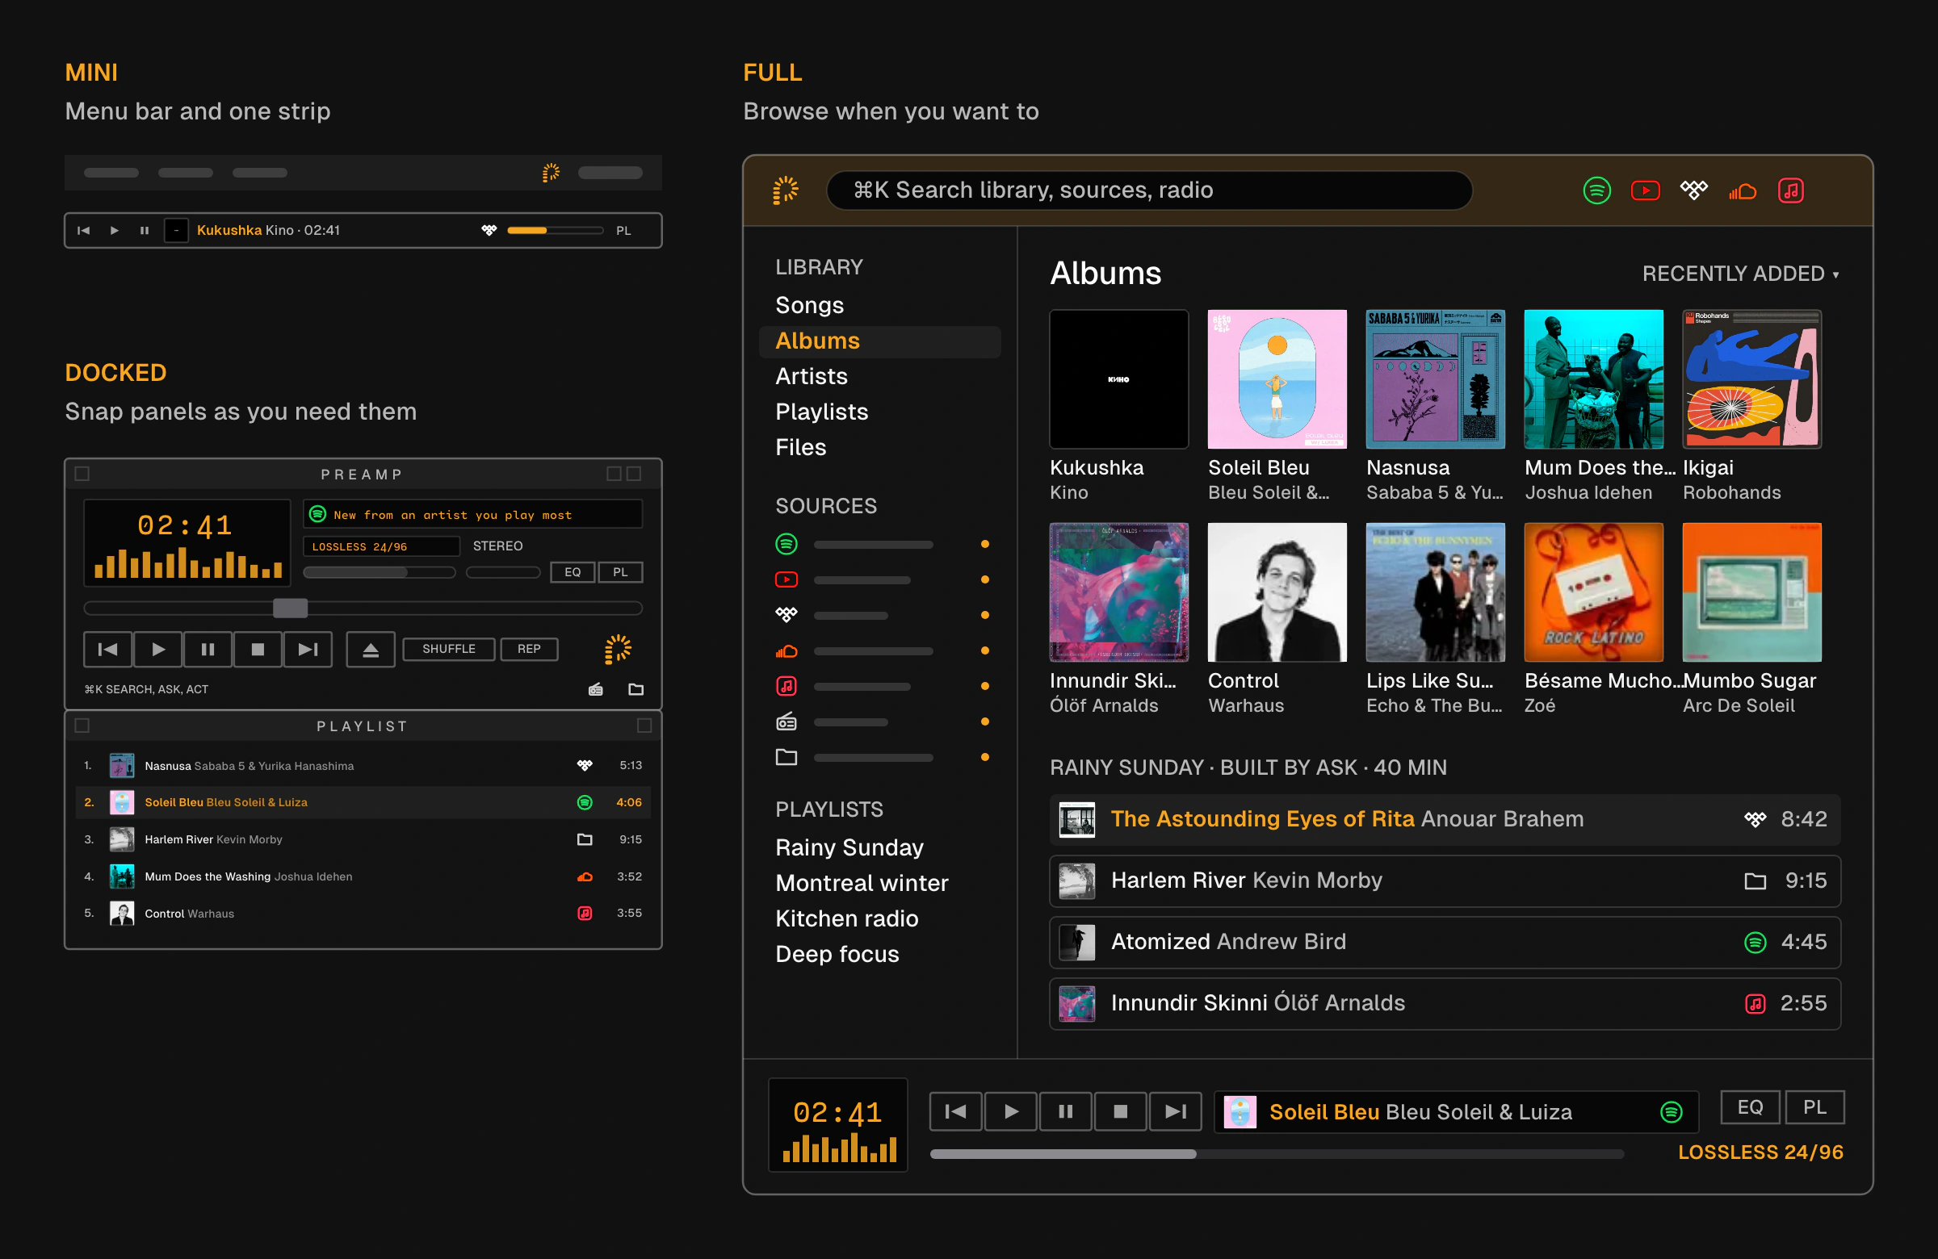Open Spotify source in full window header

click(x=1596, y=190)
